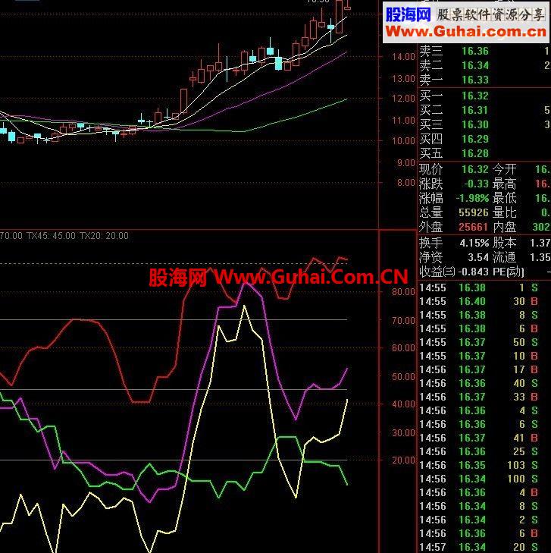The height and width of the screenshot is (553, 551).
Task: Click the 80.00 indicator axis label
Action: tap(403, 292)
